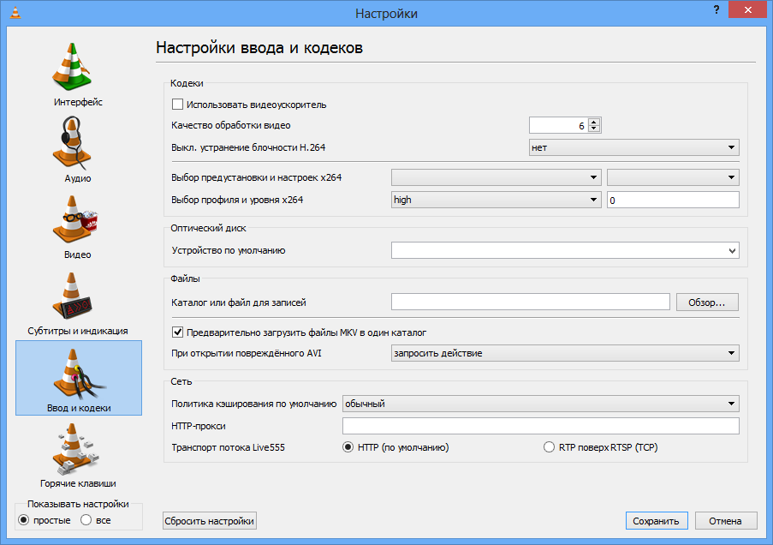Image resolution: width=773 pixels, height=545 pixels.
Task: Choose простые settings view radio
Action: 23,520
